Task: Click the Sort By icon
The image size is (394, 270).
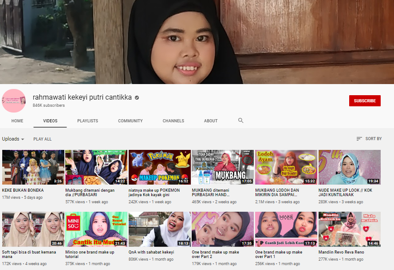Action: [x=359, y=139]
